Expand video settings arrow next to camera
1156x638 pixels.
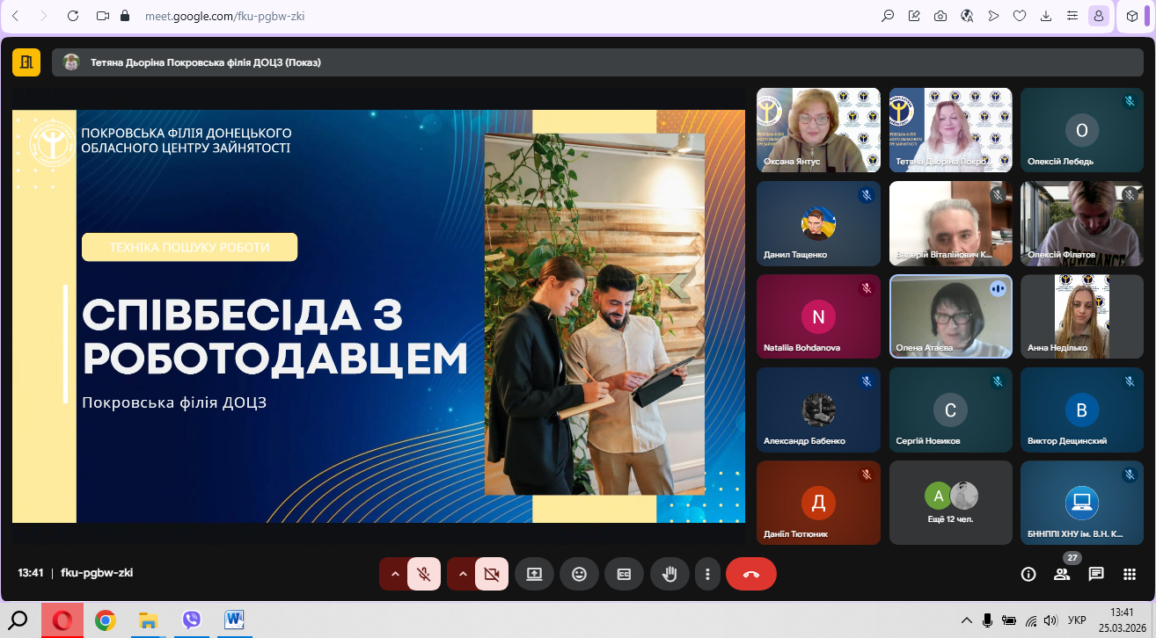pos(463,574)
